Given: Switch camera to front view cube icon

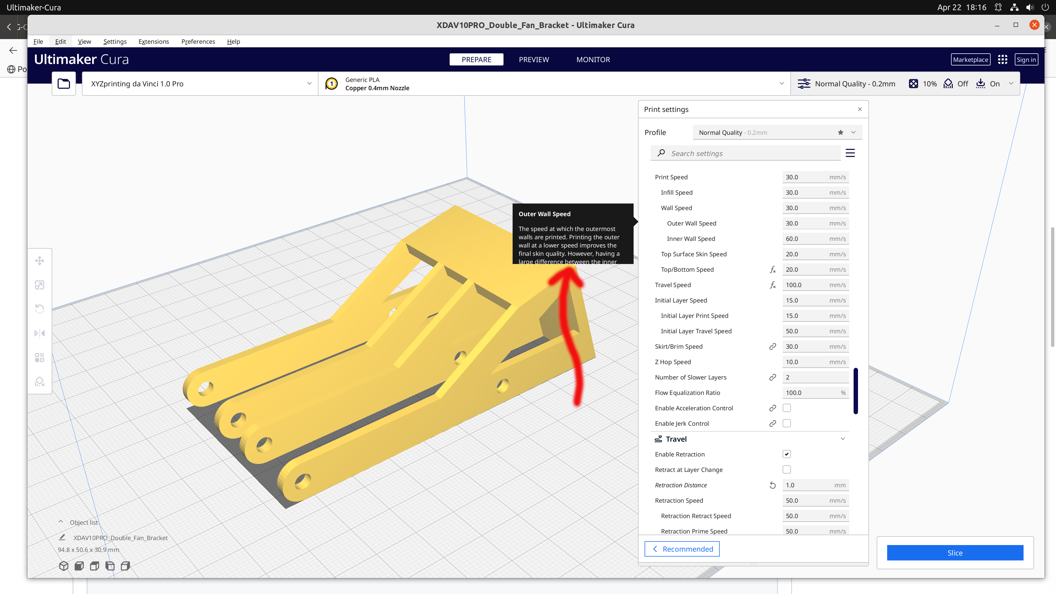Looking at the screenshot, I should click(x=79, y=566).
